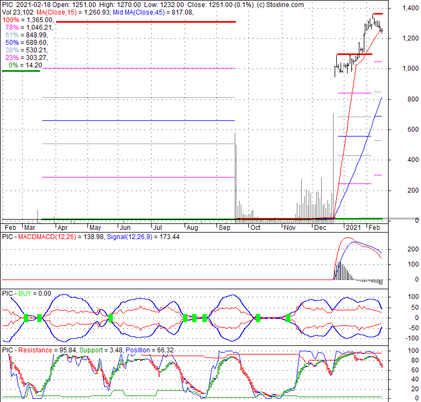
Task: Click the 100% = 1,365.00 Fibonacci label
Action: (28, 20)
